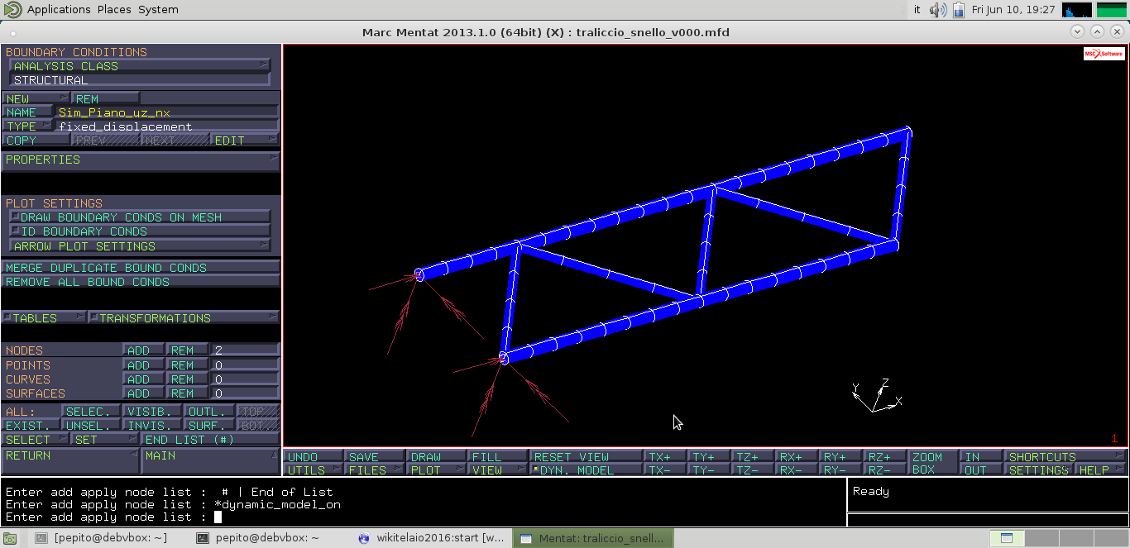The image size is (1130, 548).
Task: Open the SETTINGS menu
Action: (x=1038, y=470)
